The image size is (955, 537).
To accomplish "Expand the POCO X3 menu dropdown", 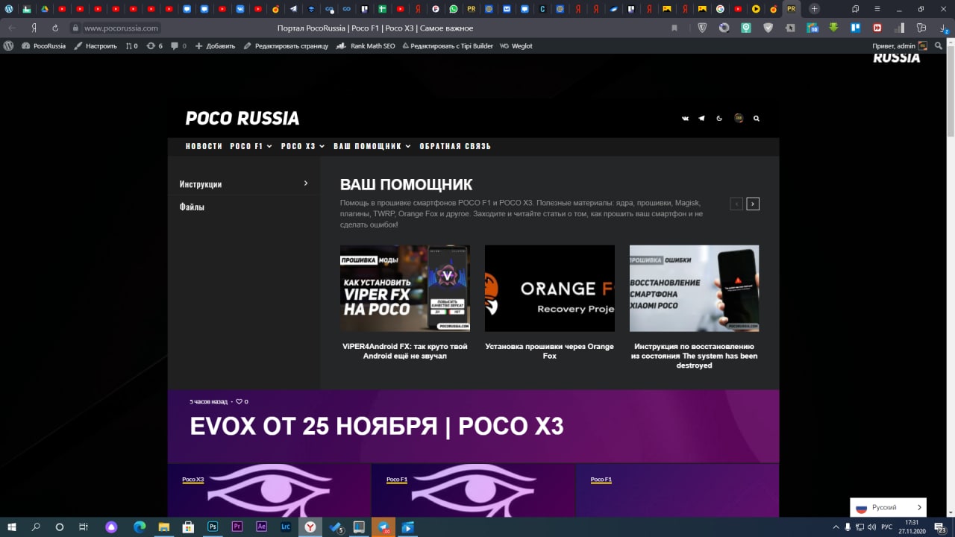I will click(303, 146).
